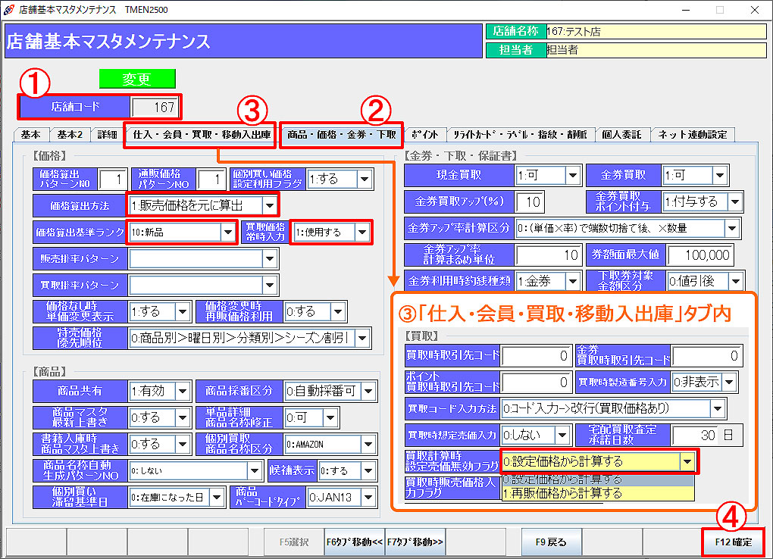This screenshot has width=773, height=559.
Task: Select the 仕入・会員・買取・移動入出庫 tab
Action: coord(202,135)
